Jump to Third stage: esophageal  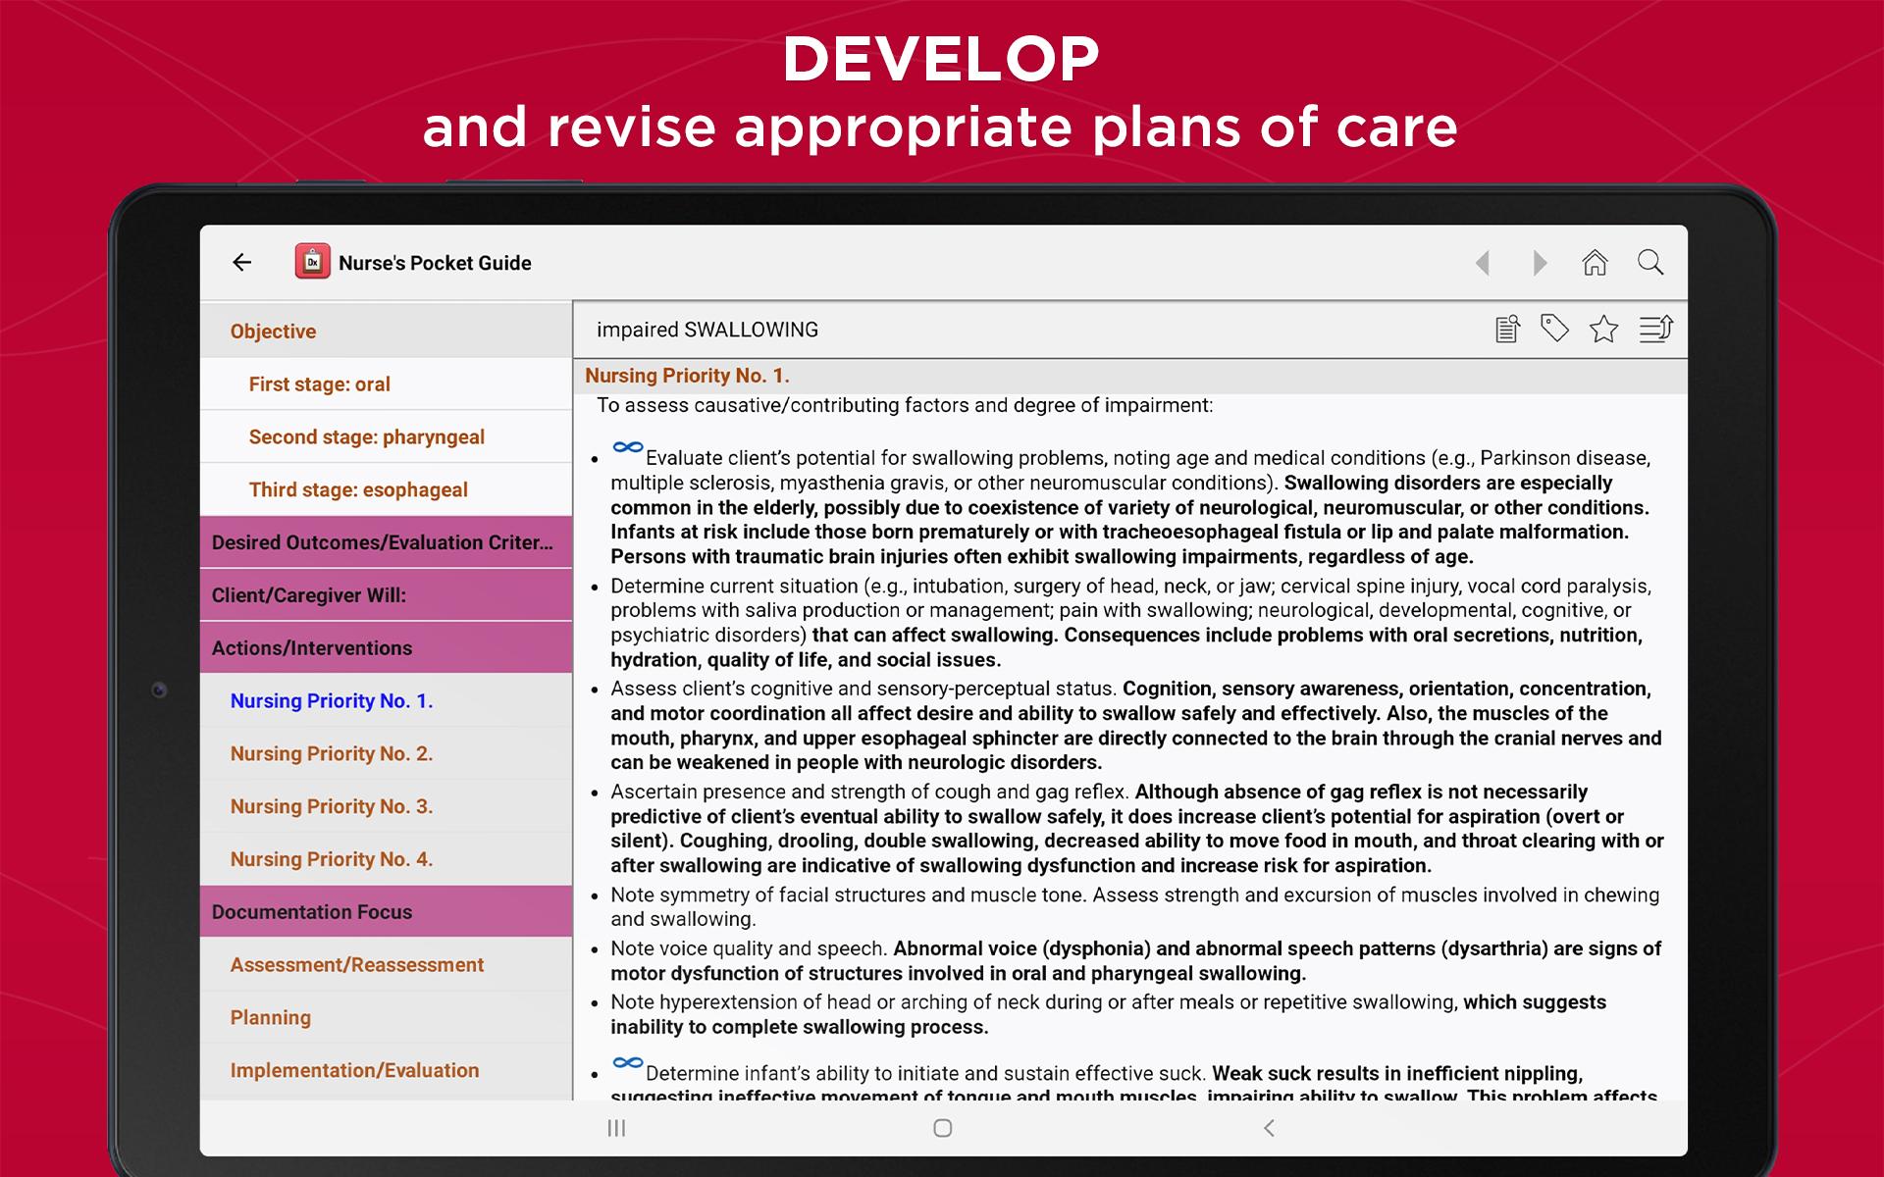pos(386,489)
